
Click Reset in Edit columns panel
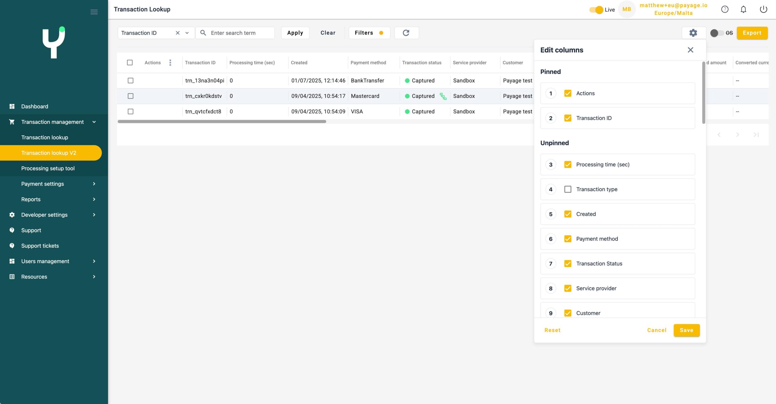552,330
